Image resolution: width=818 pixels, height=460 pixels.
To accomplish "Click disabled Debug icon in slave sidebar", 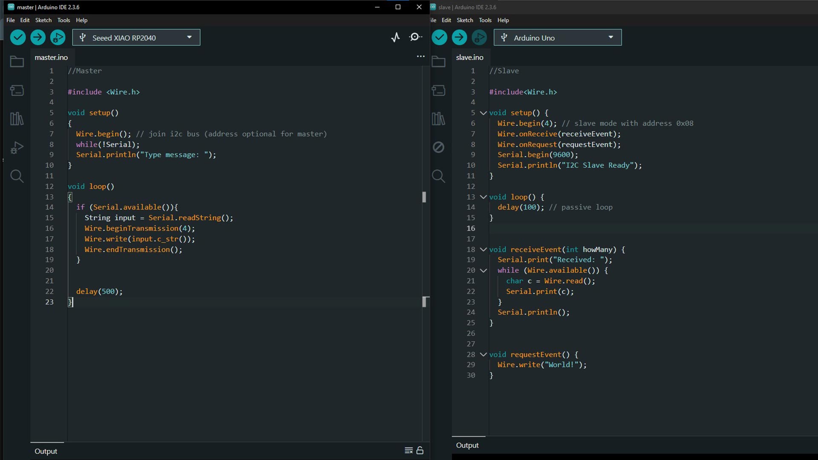I will pos(438,147).
